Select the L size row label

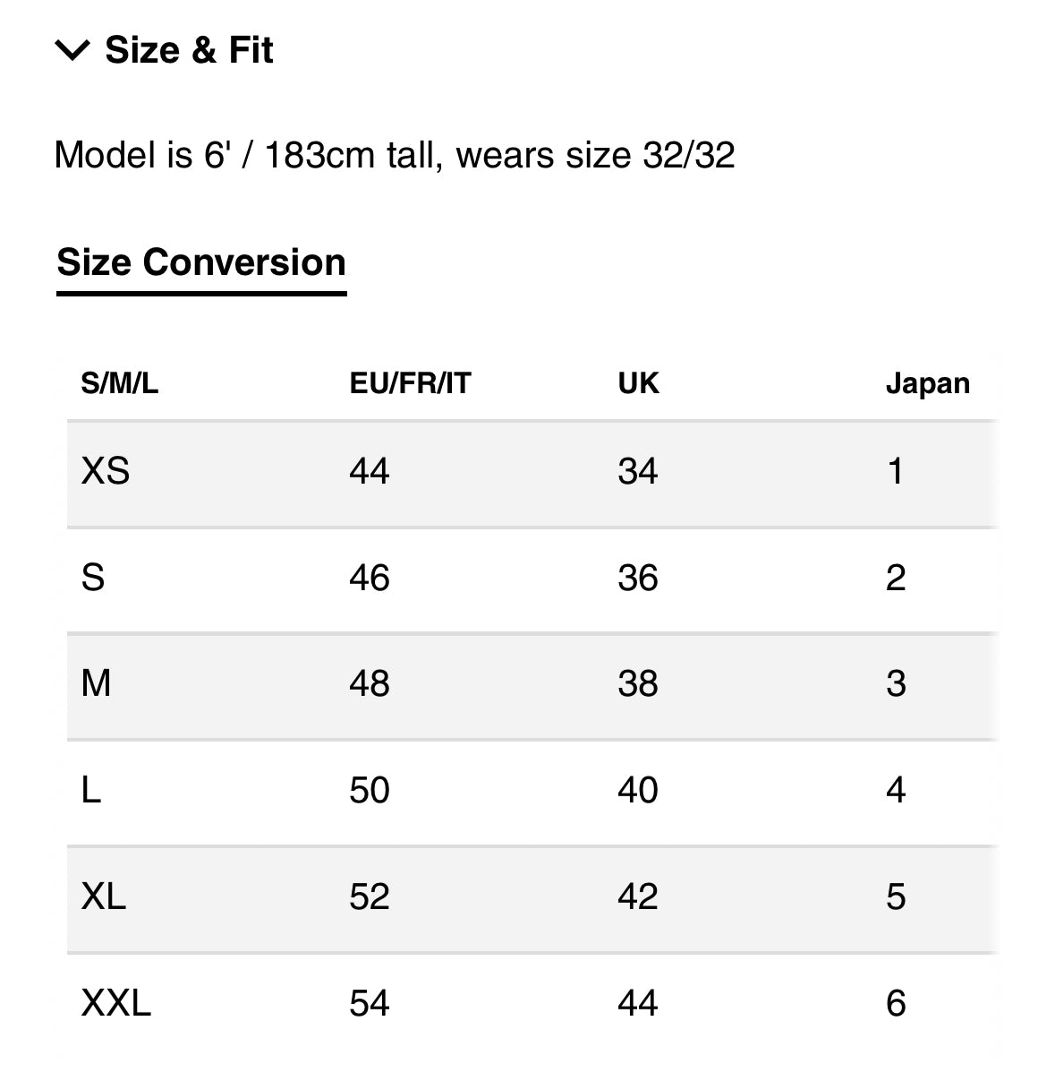91,790
